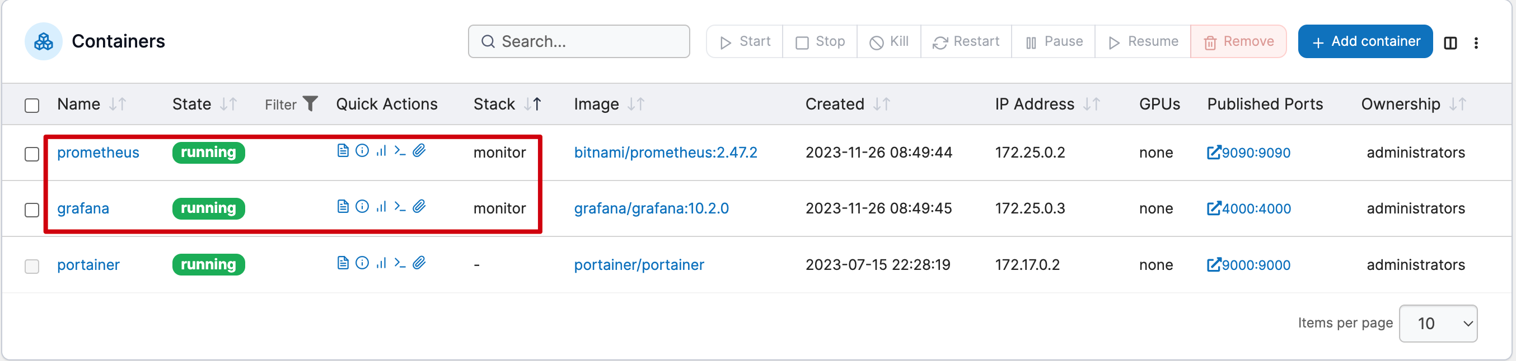This screenshot has height=361, width=1516.
Task: Sort containers by Created column
Action: tap(882, 104)
